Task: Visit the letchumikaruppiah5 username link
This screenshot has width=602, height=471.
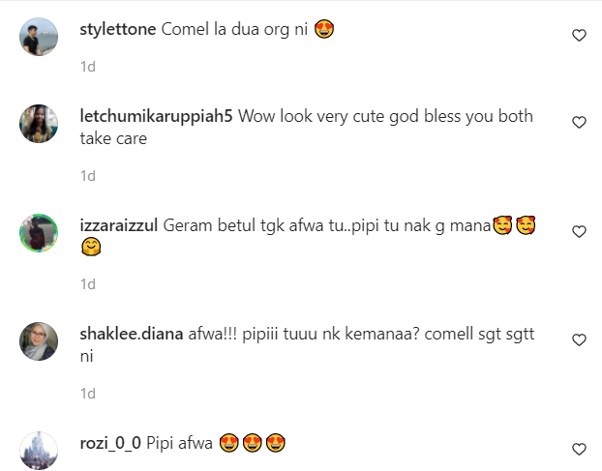Action: click(156, 116)
